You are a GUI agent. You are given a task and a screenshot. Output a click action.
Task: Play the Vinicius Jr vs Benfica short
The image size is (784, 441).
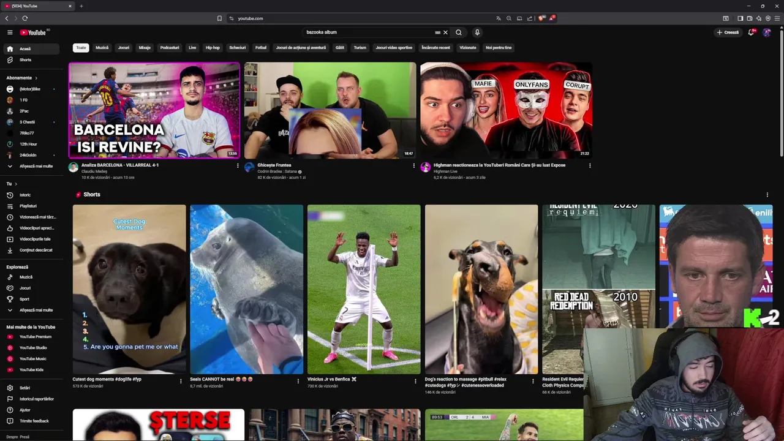point(364,289)
